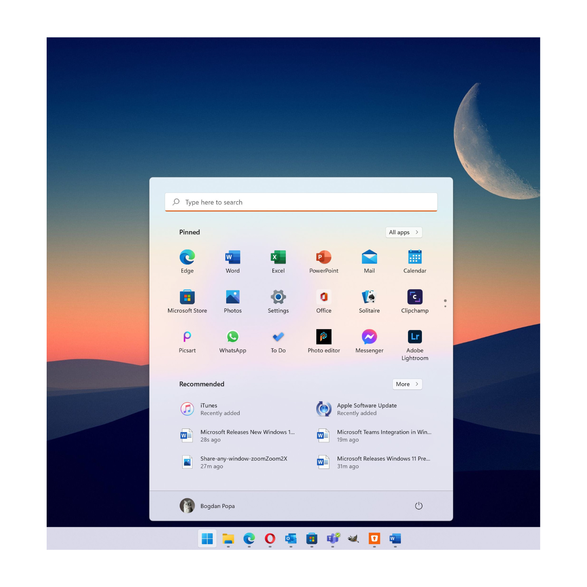Launch Solitaire
This screenshot has height=587, width=587.
tap(369, 301)
